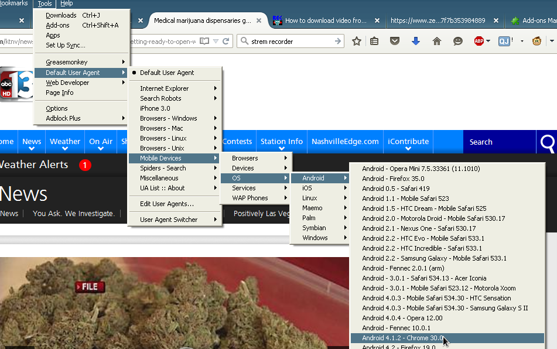557x349 pixels.
Task: Open the Adblock Plus icon dropdown arrow
Action: [488, 41]
